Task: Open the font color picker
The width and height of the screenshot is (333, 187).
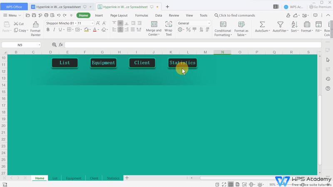Action: (99, 30)
